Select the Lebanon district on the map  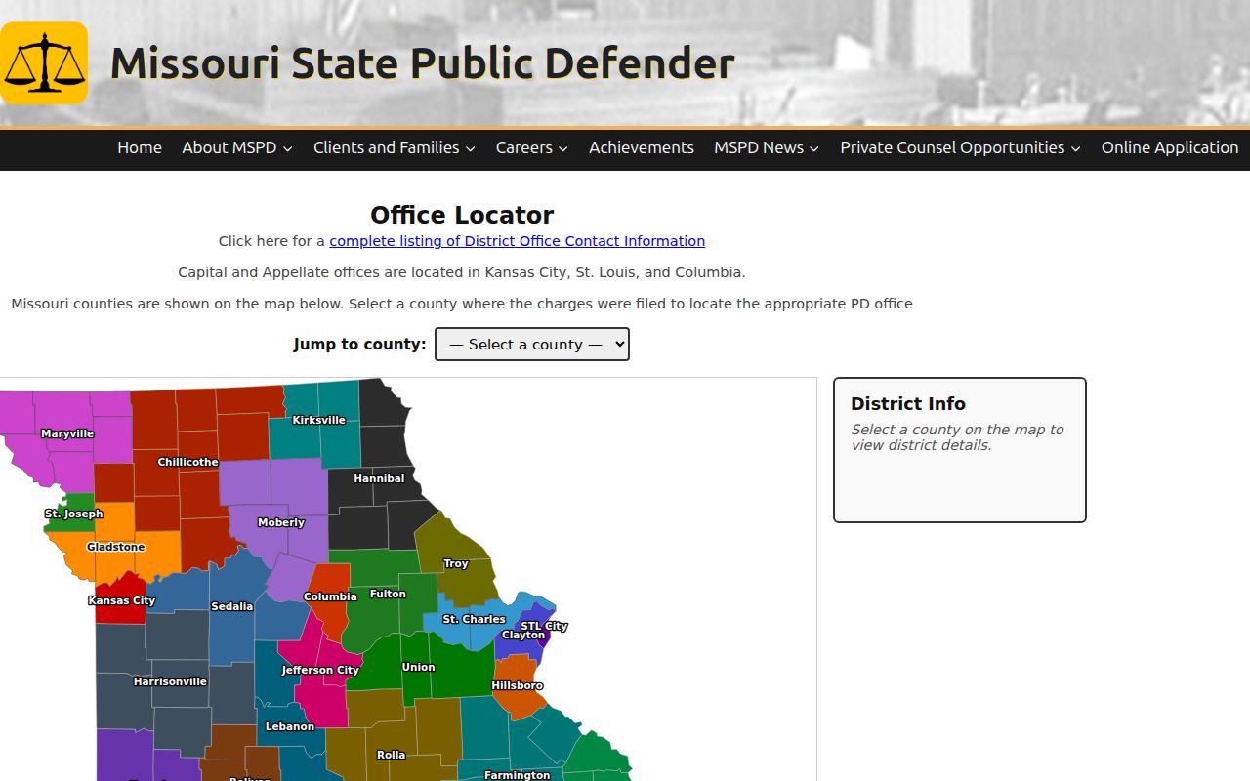pos(290,726)
